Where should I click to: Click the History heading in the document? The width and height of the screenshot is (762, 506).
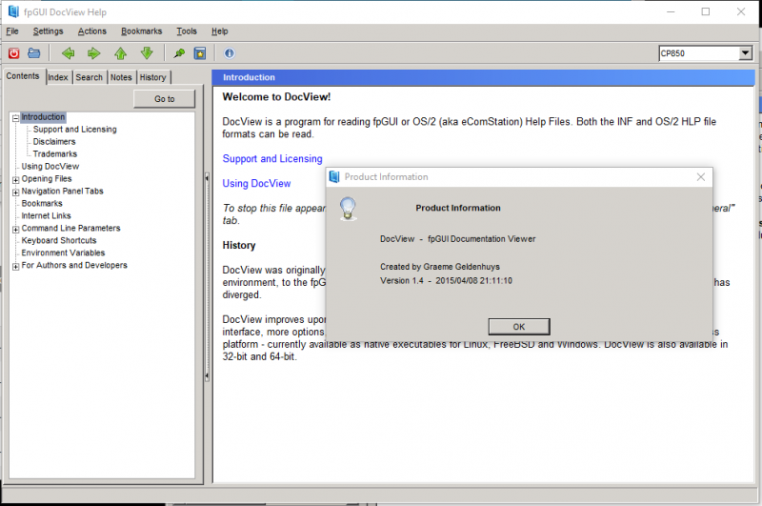coord(239,245)
